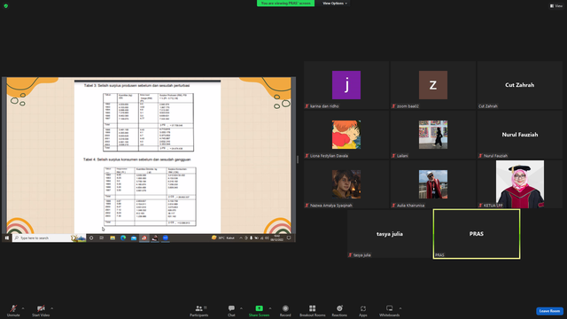Open notification center in shared taskbar

[289, 238]
